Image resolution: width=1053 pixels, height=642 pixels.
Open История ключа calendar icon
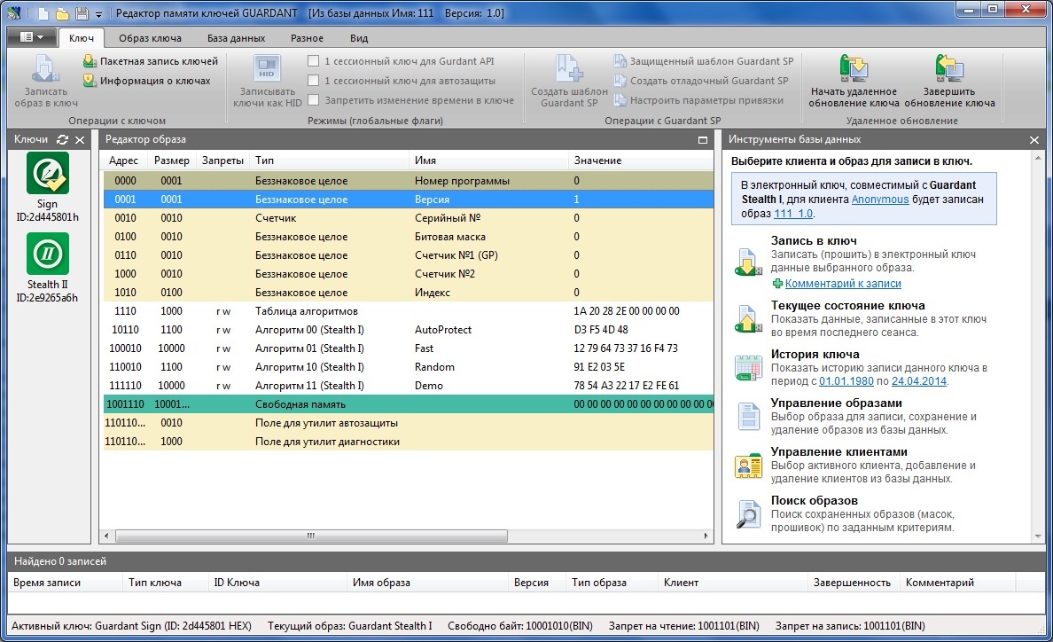click(748, 367)
